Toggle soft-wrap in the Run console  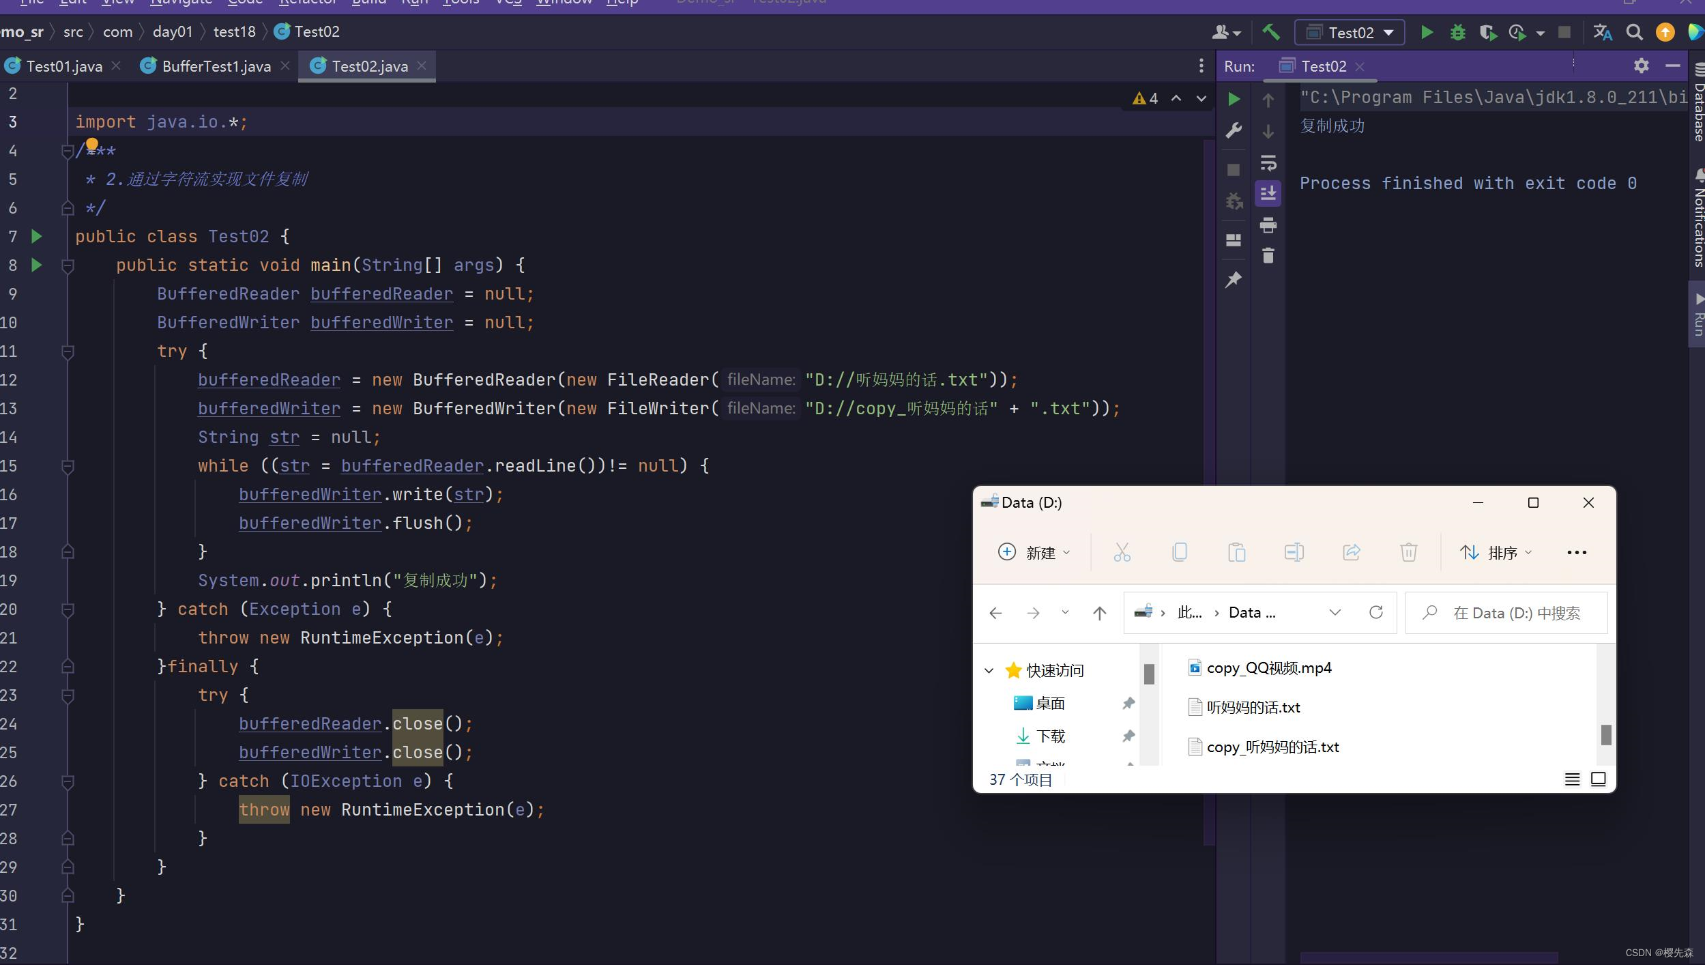tap(1268, 163)
